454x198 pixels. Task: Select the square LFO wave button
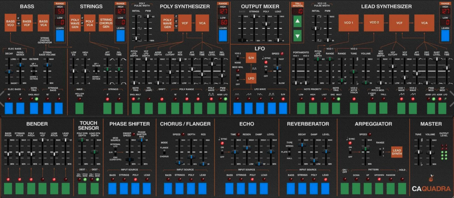pyautogui.click(x=272, y=108)
